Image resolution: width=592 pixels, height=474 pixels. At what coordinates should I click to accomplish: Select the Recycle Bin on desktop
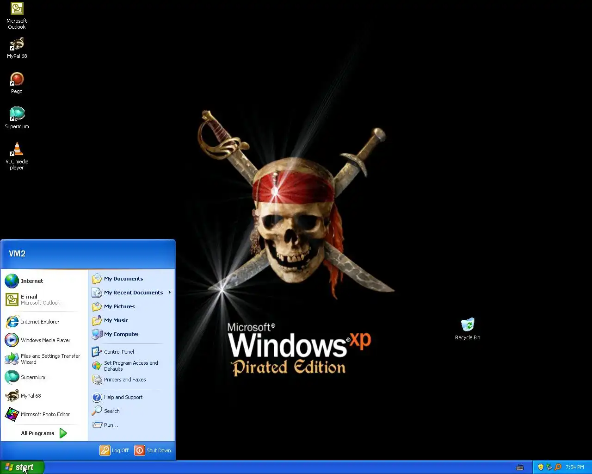tap(468, 329)
